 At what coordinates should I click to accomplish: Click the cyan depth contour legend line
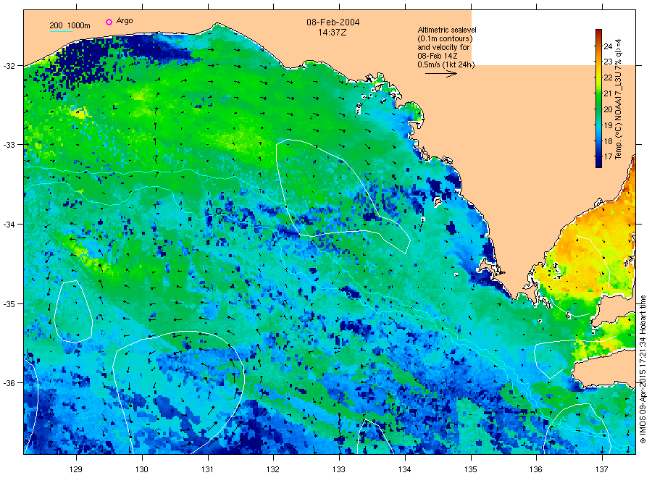point(61,31)
